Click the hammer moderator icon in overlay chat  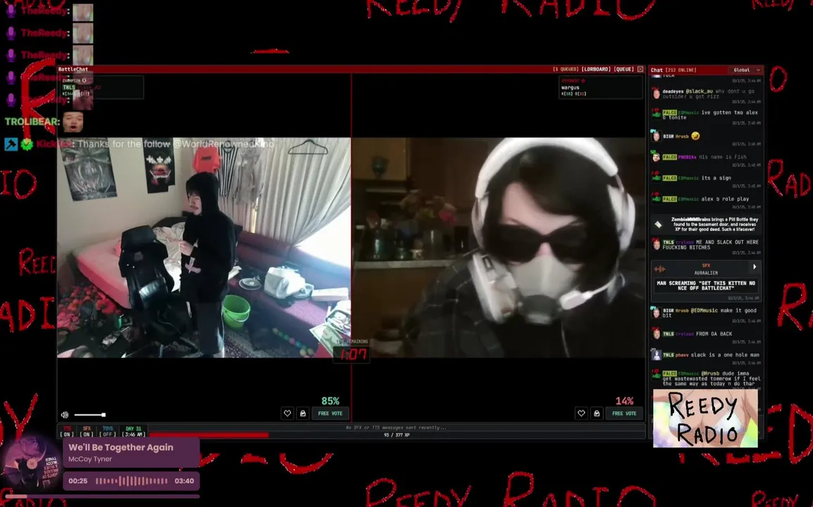click(x=11, y=144)
